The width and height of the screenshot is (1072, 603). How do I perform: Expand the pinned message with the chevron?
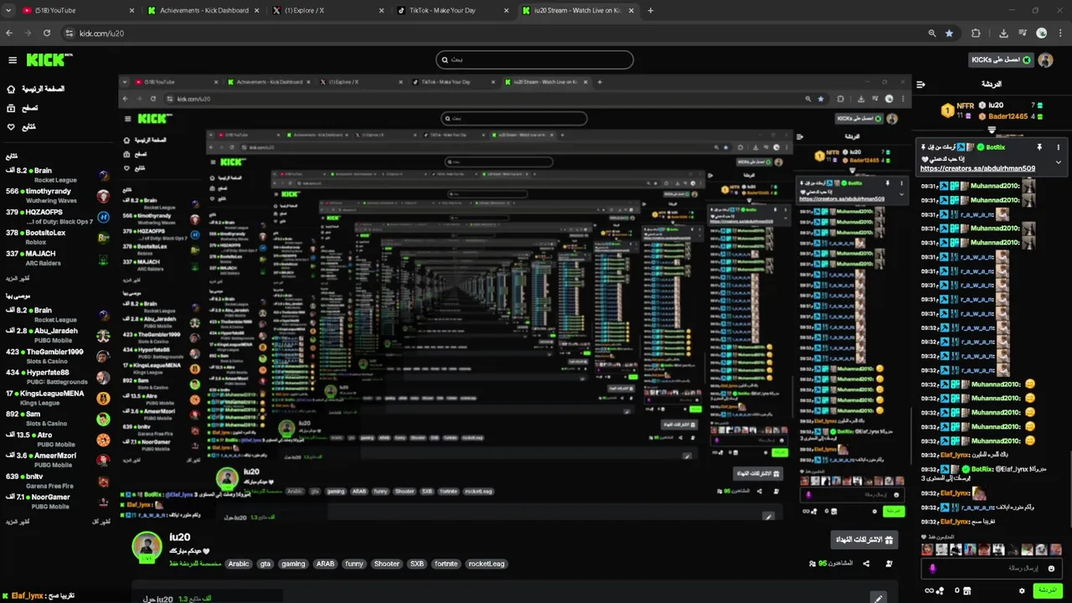tap(1059, 162)
